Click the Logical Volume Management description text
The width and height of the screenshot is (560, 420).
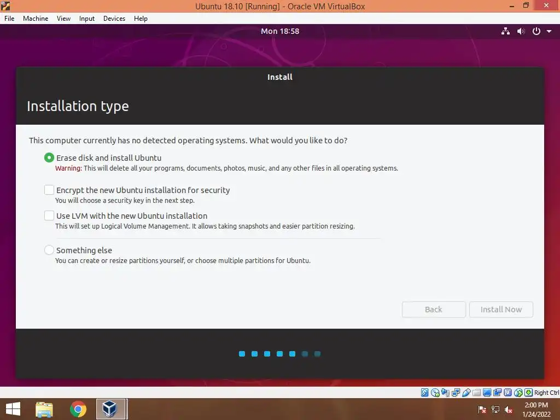point(205,226)
